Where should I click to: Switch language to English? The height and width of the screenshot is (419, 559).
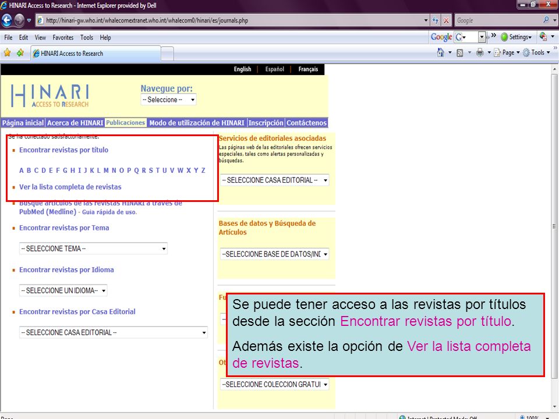242,69
